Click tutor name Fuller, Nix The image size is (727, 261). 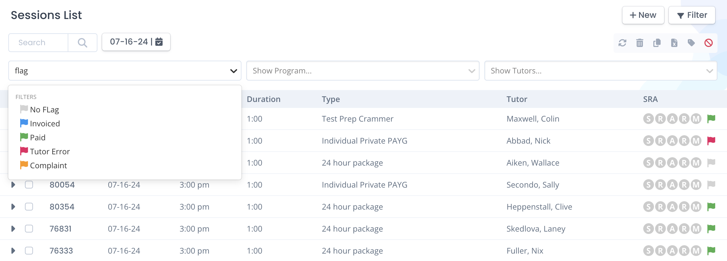(525, 251)
